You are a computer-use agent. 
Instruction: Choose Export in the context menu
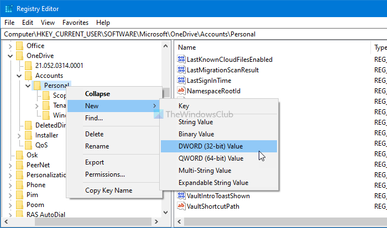pyautogui.click(x=114, y=162)
